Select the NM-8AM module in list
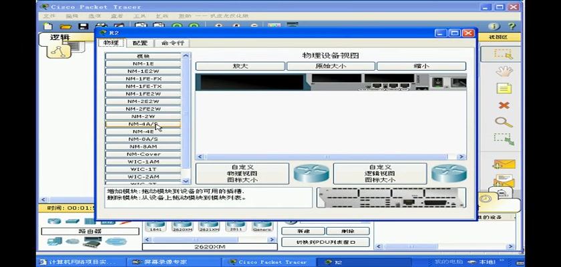561x267 pixels. tap(144, 146)
